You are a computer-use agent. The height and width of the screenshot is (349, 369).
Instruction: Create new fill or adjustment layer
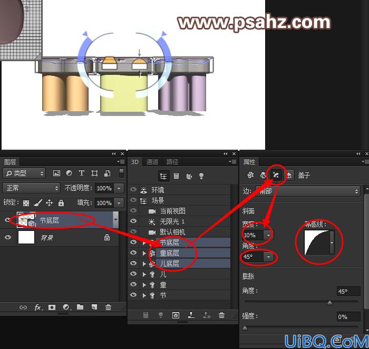coord(66,307)
